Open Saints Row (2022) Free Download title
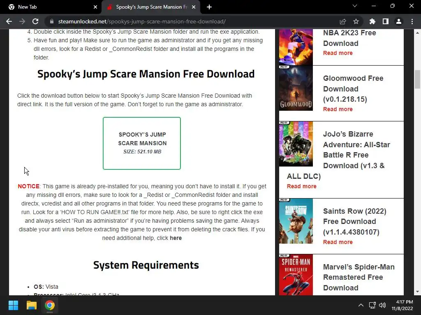Image resolution: width=421 pixels, height=315 pixels. point(354,221)
